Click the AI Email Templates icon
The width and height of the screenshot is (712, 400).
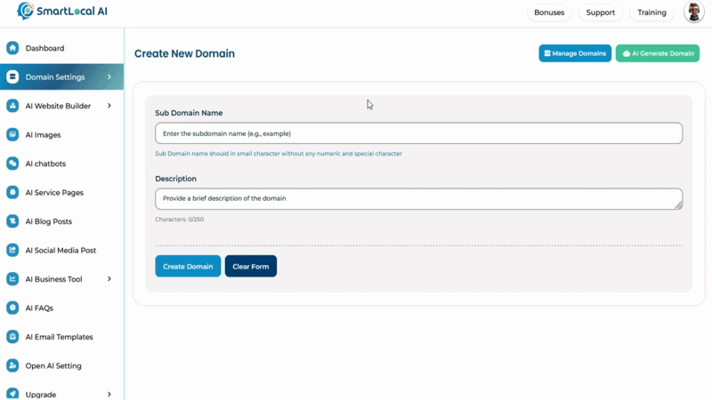[x=12, y=337]
